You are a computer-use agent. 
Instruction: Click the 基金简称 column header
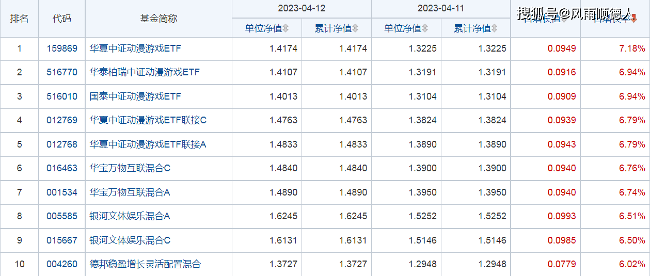point(158,19)
